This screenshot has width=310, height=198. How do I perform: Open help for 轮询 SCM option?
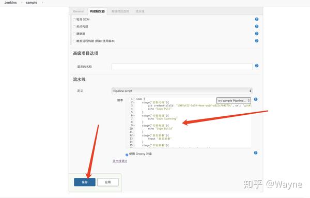(257, 19)
